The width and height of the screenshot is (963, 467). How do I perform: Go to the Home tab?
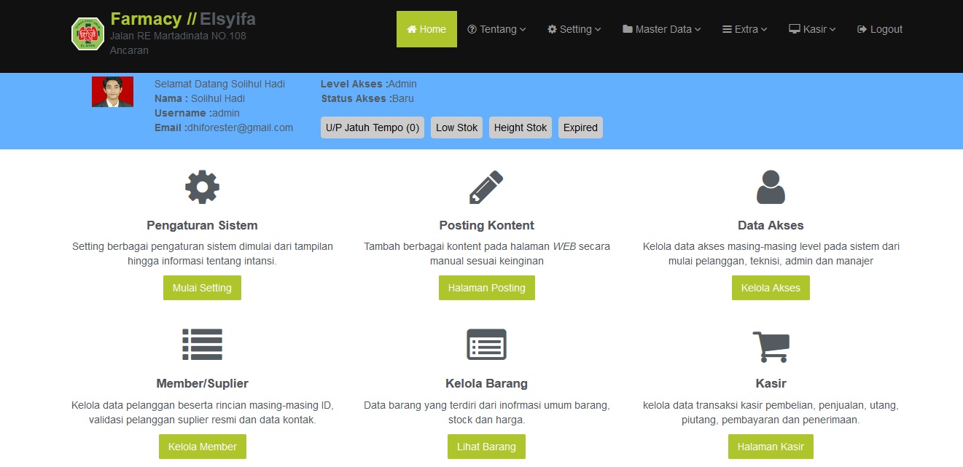426,29
